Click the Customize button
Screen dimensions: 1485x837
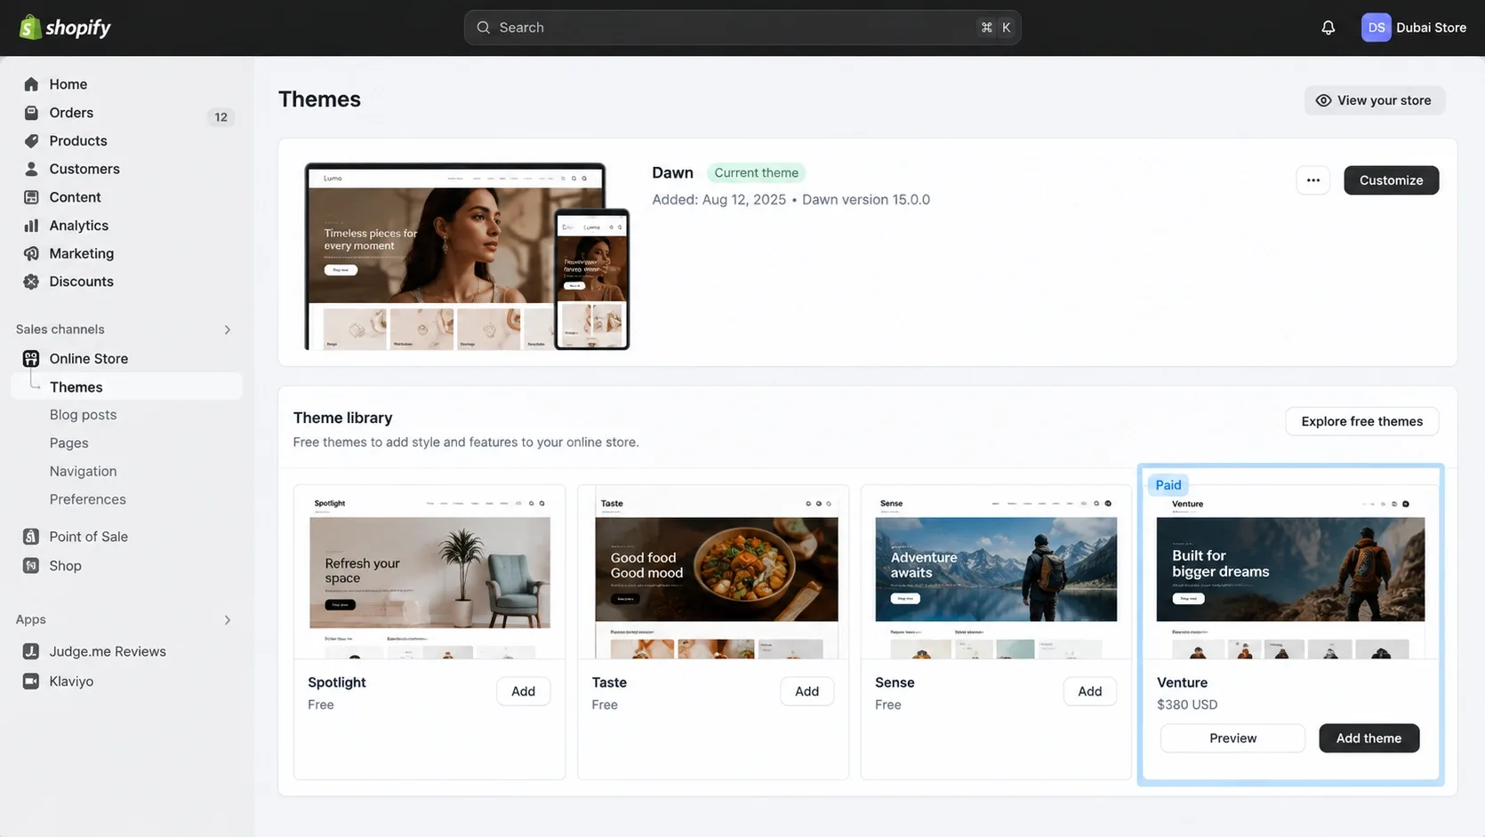click(x=1391, y=180)
